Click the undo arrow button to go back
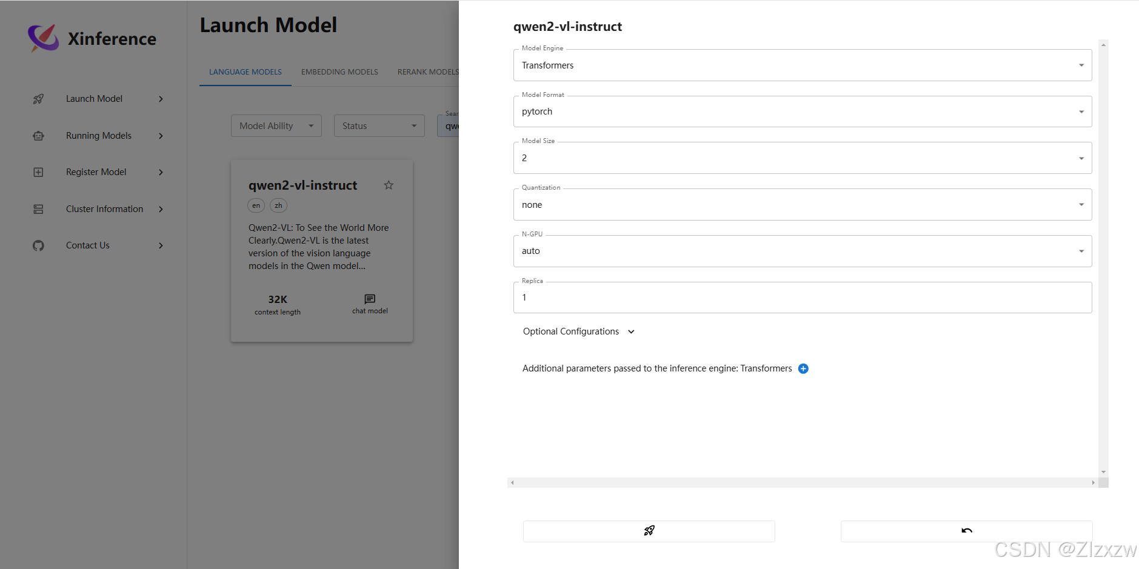This screenshot has width=1139, height=569. [966, 531]
